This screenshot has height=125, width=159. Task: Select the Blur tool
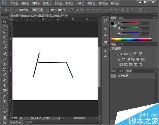tap(4, 85)
